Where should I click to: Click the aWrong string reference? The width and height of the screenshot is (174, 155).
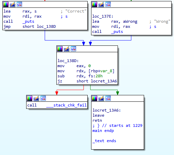click(x=130, y=21)
